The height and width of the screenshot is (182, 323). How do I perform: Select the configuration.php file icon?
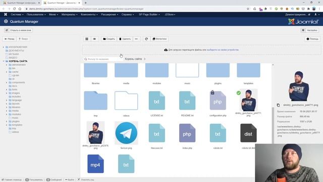[218, 101]
